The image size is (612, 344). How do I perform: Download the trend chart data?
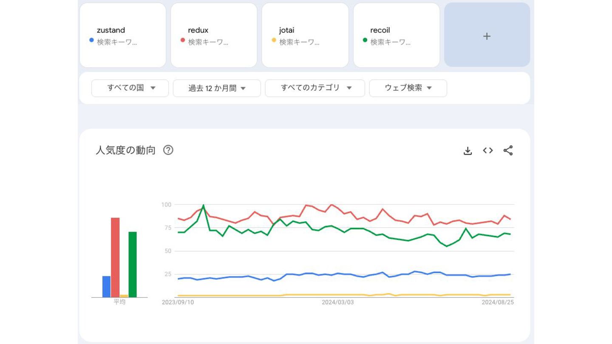coord(467,150)
